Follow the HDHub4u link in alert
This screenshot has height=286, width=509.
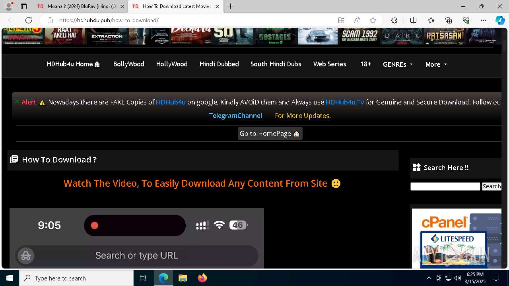click(x=171, y=102)
